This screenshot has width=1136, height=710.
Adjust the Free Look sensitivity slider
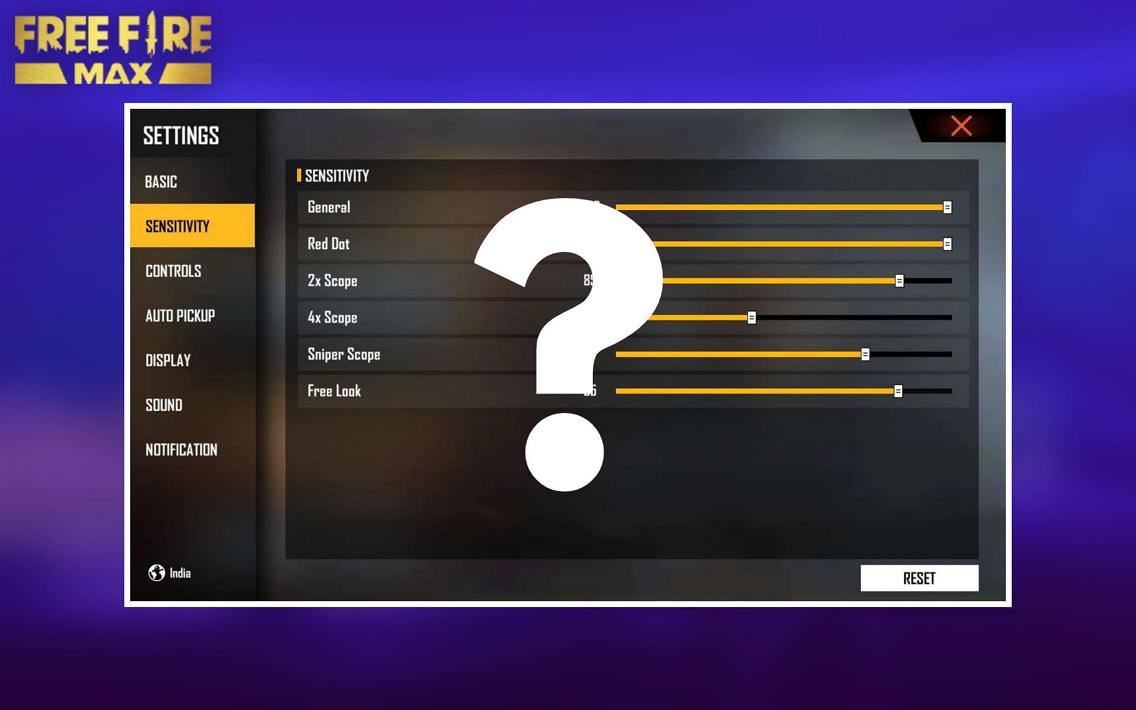coord(898,391)
